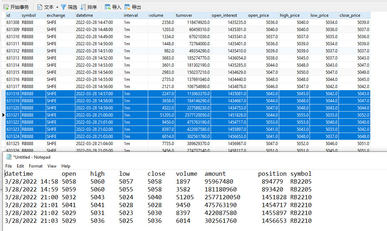Image resolution: width=387 pixels, height=231 pixels.
Task: Click the Sort (排序) icon
Action: 84,7
